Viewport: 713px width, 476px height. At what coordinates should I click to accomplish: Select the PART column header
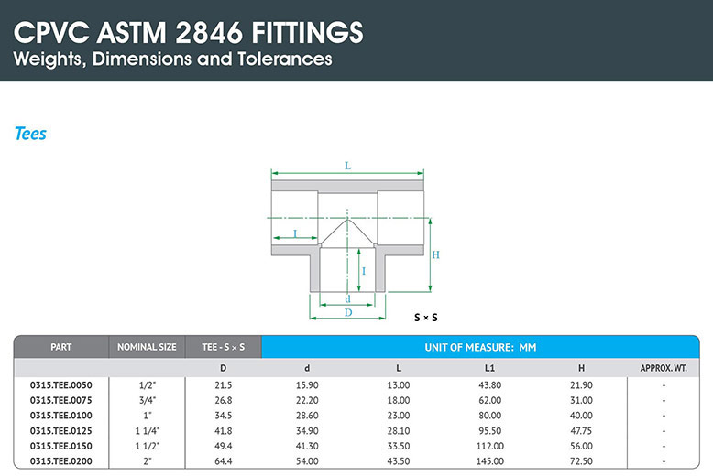61,348
